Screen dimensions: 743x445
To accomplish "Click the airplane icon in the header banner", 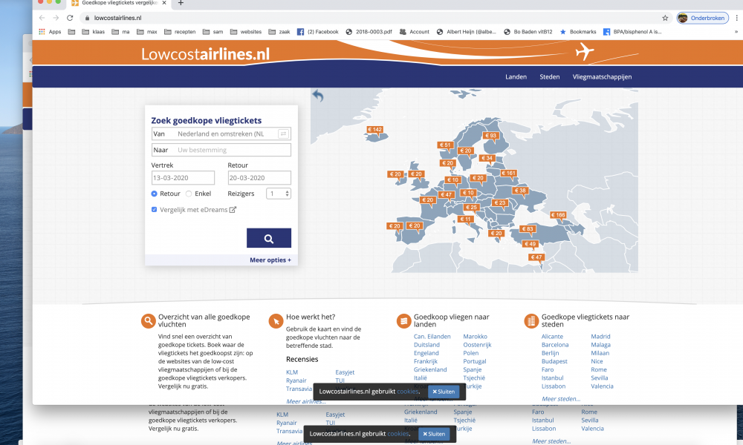I will (x=584, y=52).
